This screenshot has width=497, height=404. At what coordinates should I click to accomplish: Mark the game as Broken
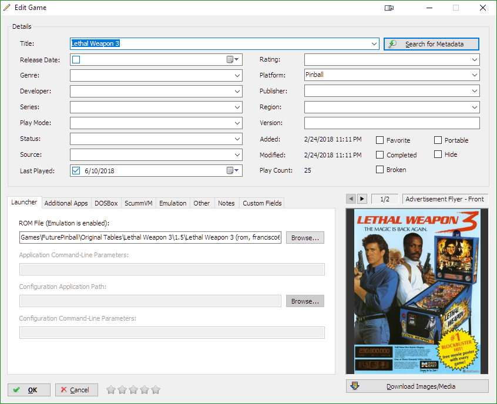click(x=380, y=170)
